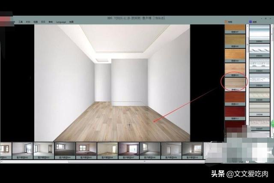This screenshot has height=183, width=274.
Task: Select the fifth room photo thumbnail in the bottom strip
Action: (86, 149)
